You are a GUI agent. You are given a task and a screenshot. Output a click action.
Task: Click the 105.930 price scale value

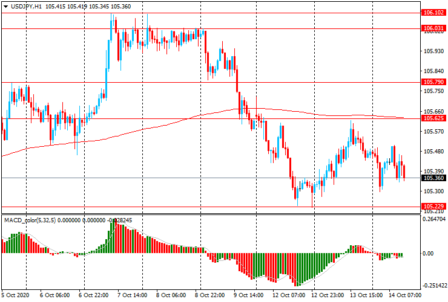(433, 51)
